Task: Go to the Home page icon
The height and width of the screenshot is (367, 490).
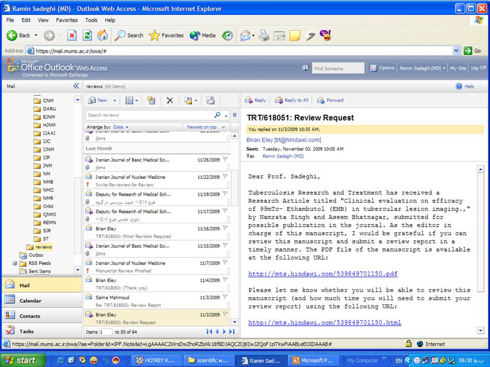Action: click(x=103, y=35)
